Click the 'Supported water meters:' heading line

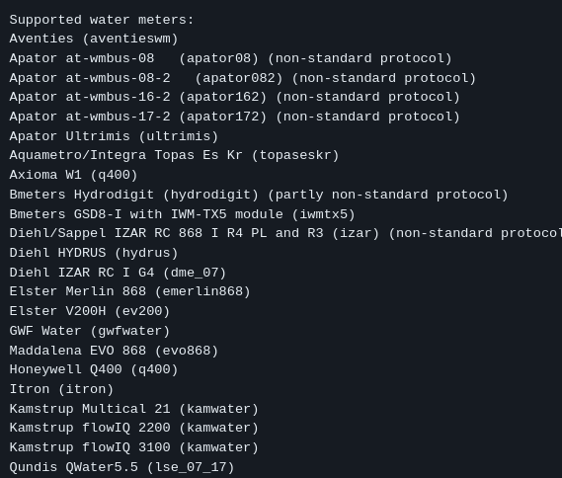102,20
